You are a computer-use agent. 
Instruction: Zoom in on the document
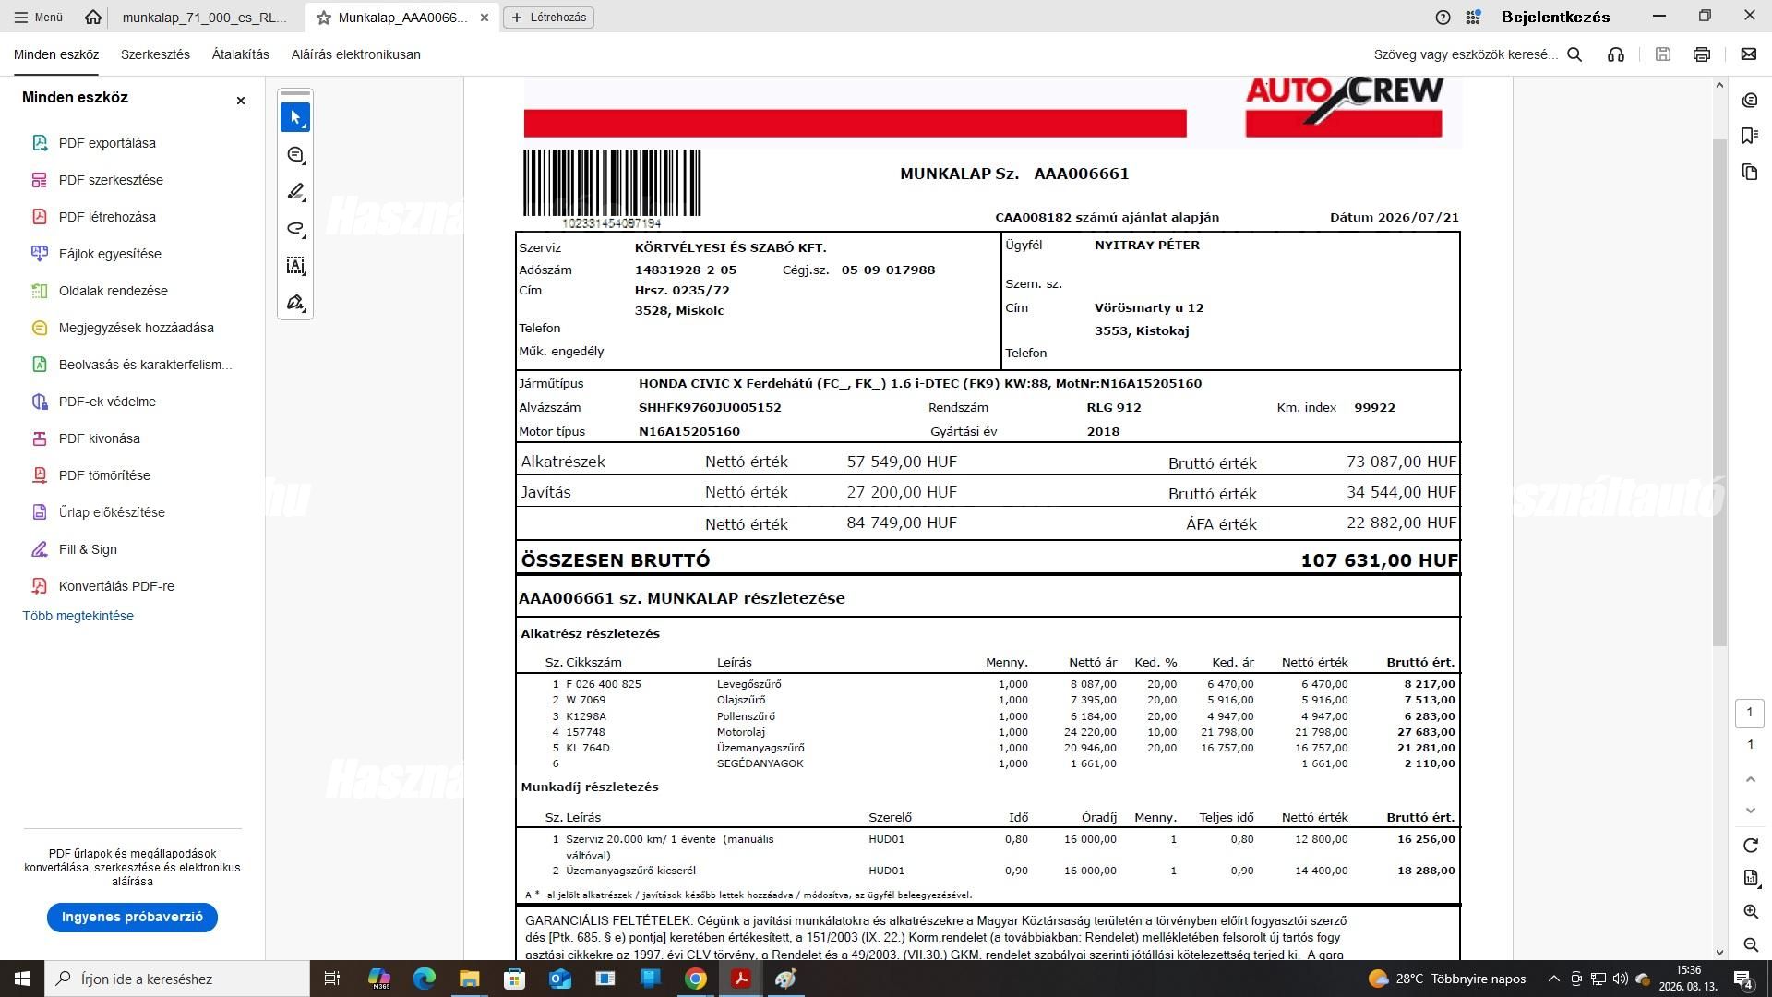(x=1751, y=912)
